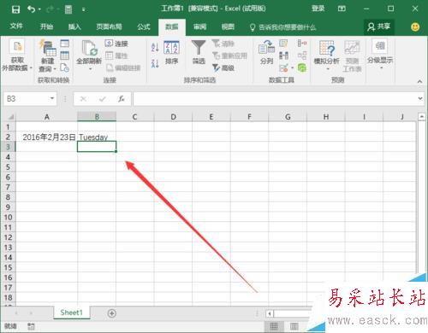This screenshot has height=333, width=428.
Task: Click the Tell Me search box with lightbulb
Action: click(x=282, y=27)
